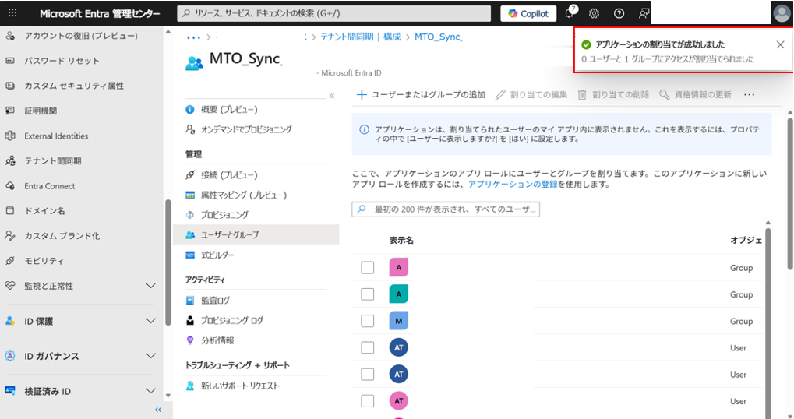Focus the user list search field
The height and width of the screenshot is (419, 794).
(x=446, y=209)
